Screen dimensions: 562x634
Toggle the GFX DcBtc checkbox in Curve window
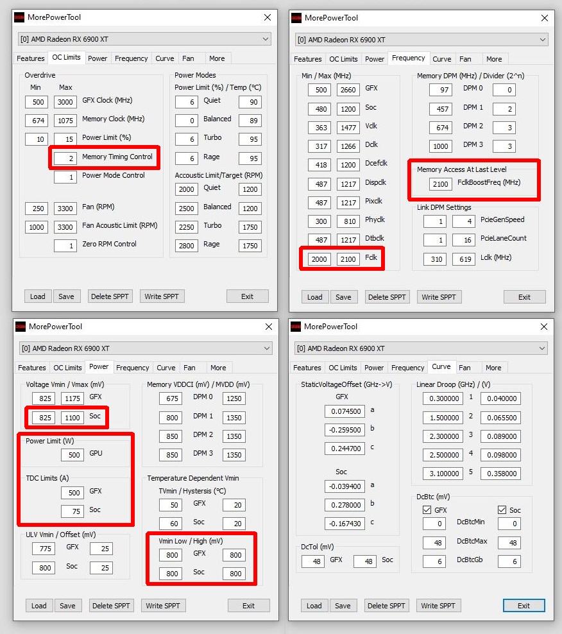point(427,510)
